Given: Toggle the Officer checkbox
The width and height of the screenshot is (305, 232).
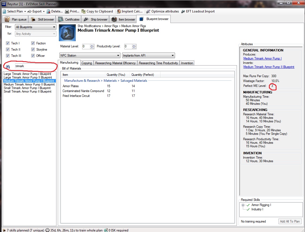Looking at the screenshot, I should tap(33, 56).
